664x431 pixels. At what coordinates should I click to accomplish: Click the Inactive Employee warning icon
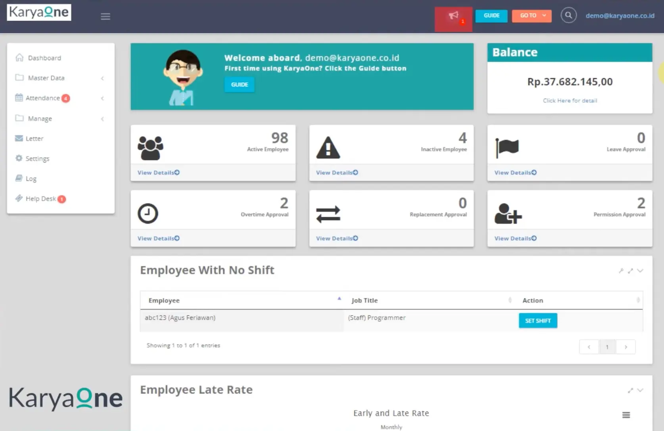pyautogui.click(x=328, y=147)
